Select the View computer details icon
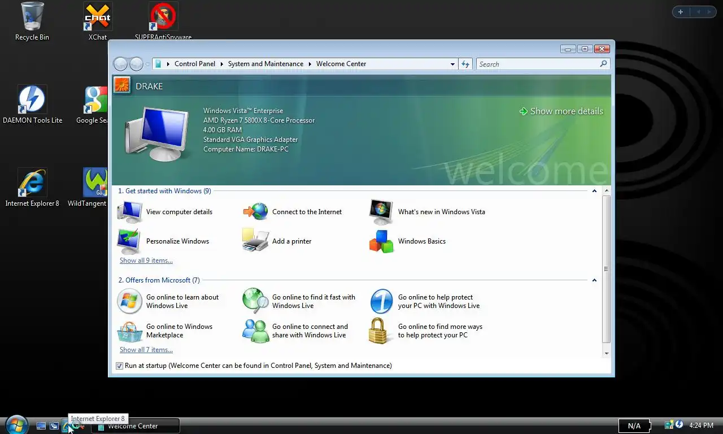Screen dimensions: 723x434 click(130, 212)
